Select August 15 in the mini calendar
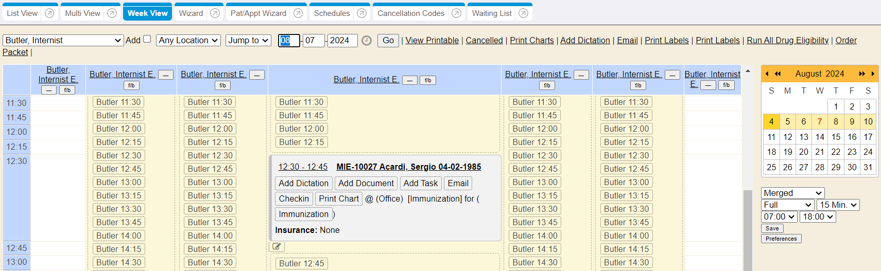Image resolution: width=881 pixels, height=271 pixels. pyautogui.click(x=836, y=137)
